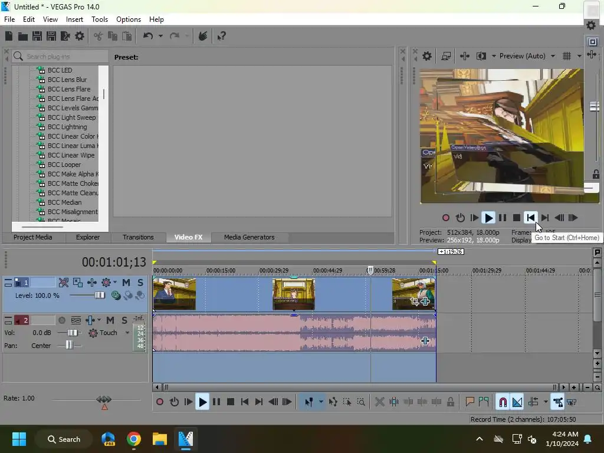Click Insert Marker icon in timeline toolbar
Screen dimensions: 604x453
(470, 402)
